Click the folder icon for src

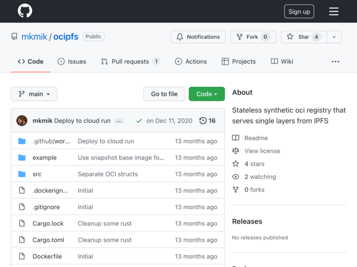[x=22, y=174]
